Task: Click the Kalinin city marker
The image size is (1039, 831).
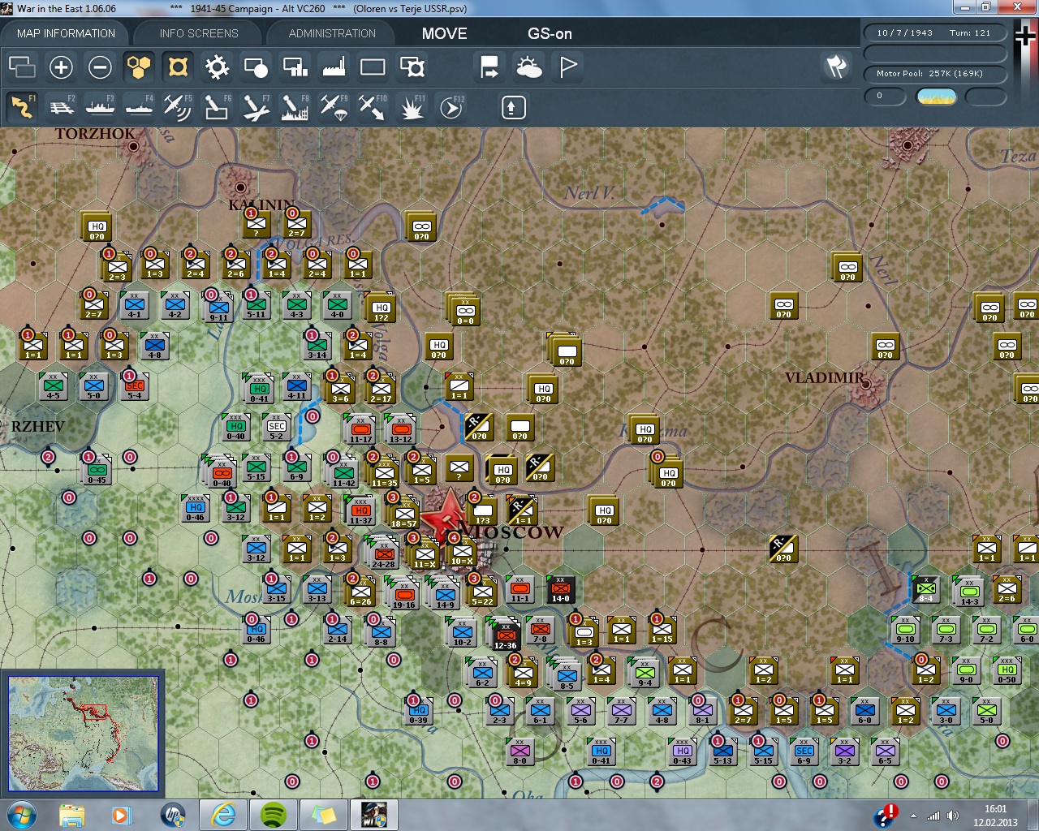Action: [240, 187]
